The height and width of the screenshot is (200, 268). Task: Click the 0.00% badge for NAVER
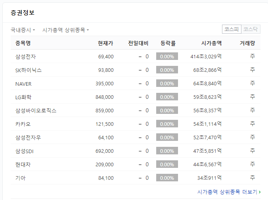pyautogui.click(x=167, y=83)
